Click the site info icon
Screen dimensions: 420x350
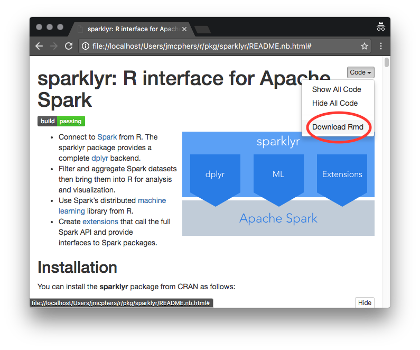[85, 47]
